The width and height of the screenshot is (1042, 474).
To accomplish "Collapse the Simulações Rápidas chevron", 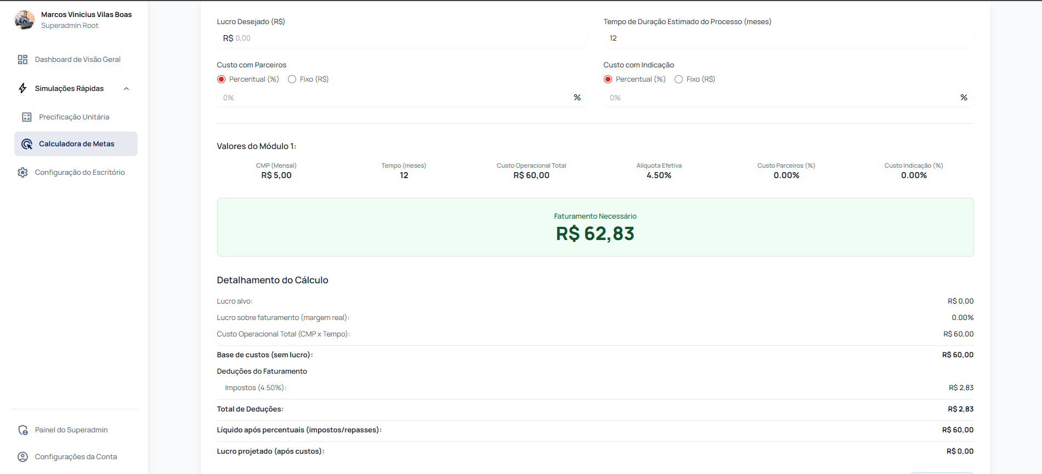I will pyautogui.click(x=127, y=89).
